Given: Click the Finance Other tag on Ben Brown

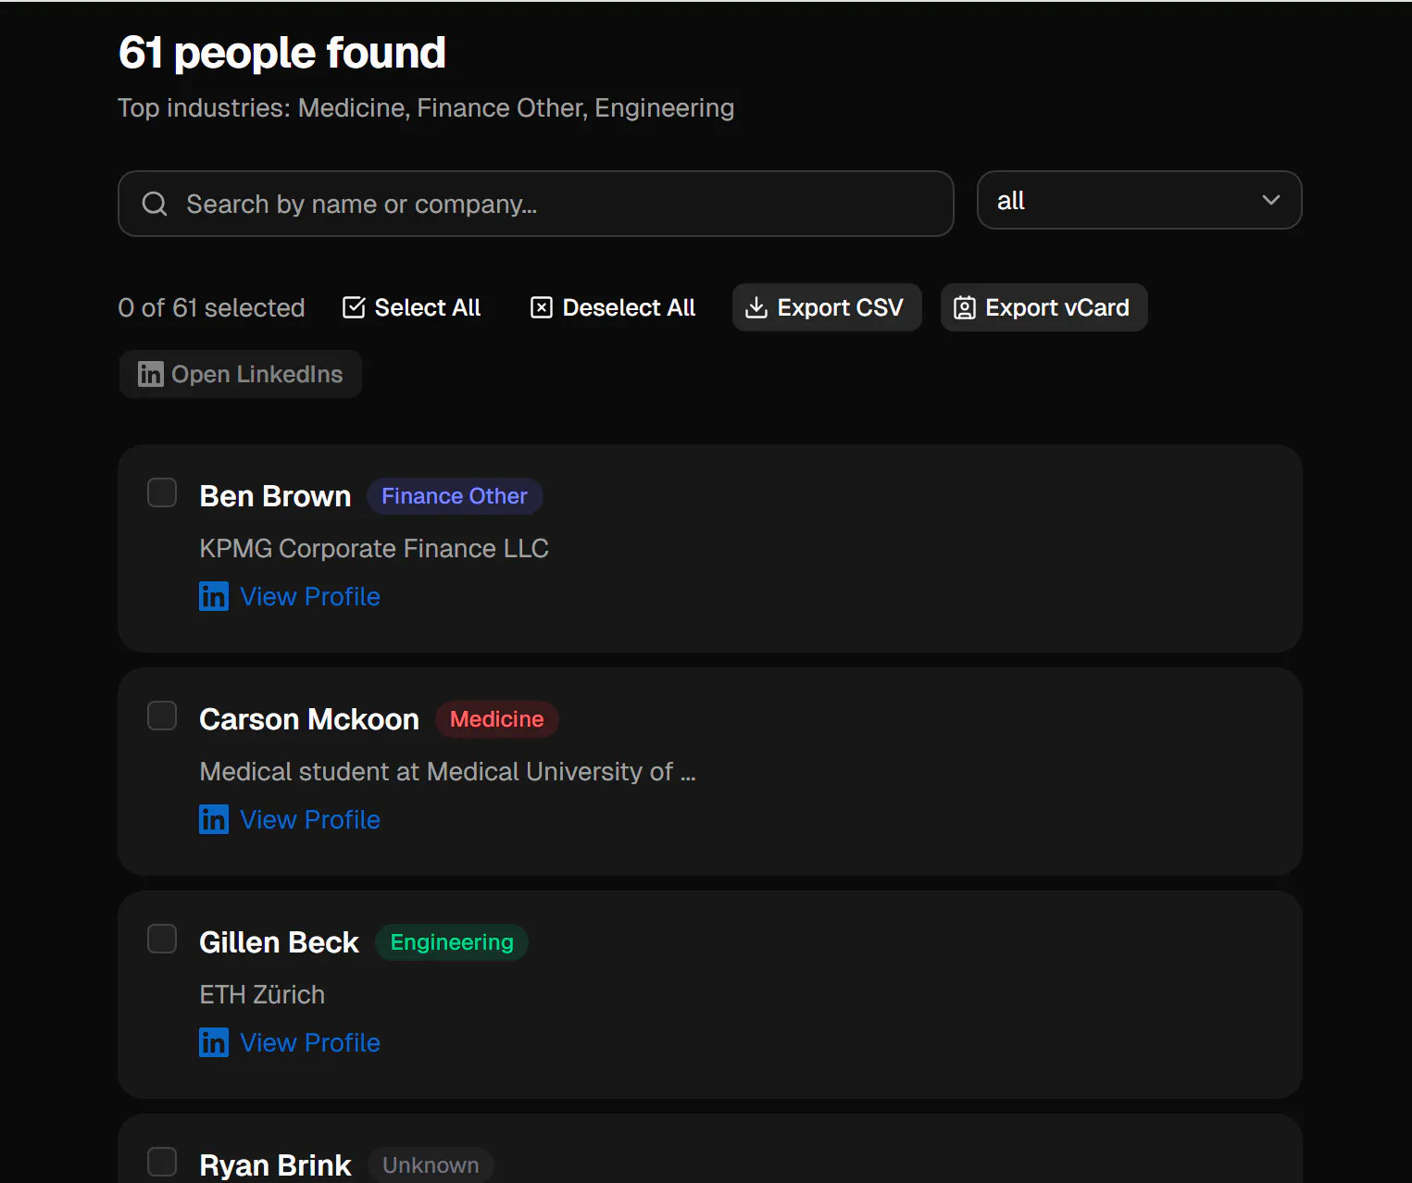Looking at the screenshot, I should point(455,496).
